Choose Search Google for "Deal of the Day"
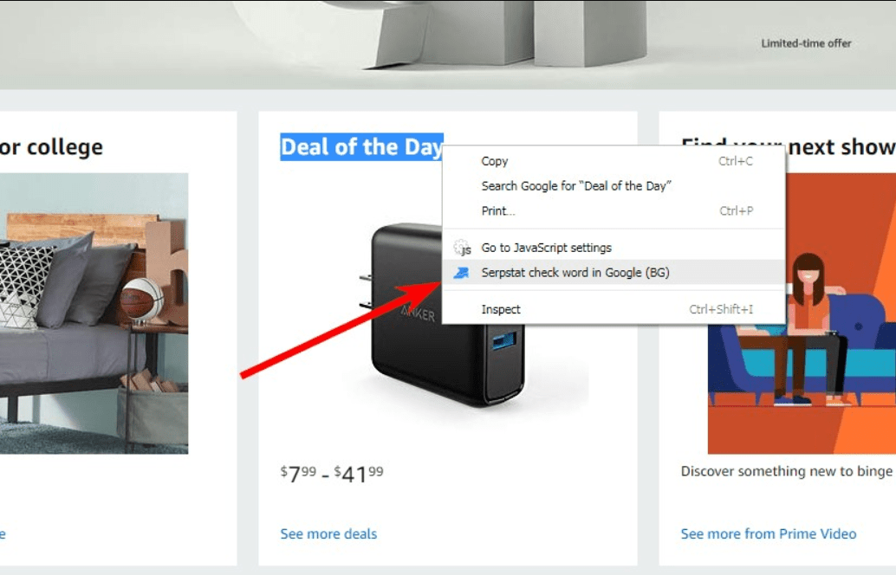896x575 pixels. [614, 186]
